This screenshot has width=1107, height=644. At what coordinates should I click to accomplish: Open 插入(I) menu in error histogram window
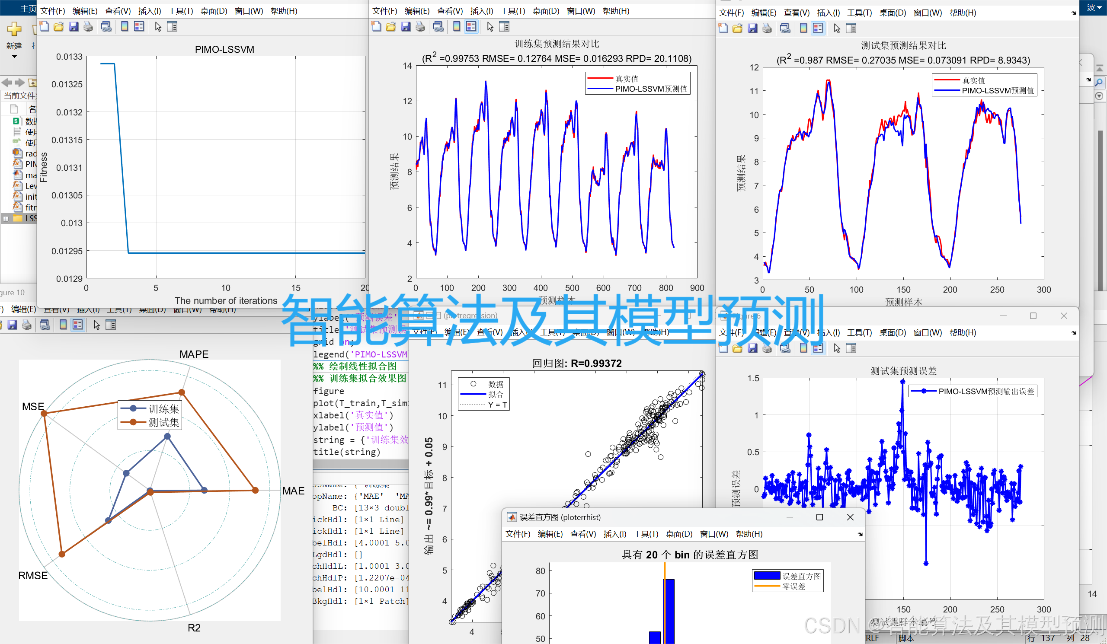tap(614, 534)
